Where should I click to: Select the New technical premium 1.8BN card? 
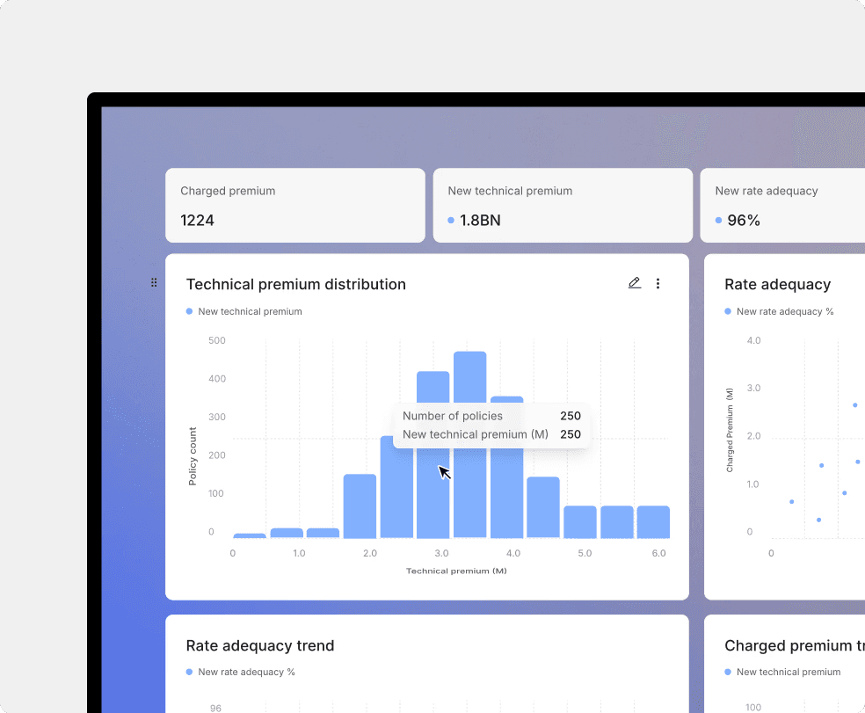(563, 206)
